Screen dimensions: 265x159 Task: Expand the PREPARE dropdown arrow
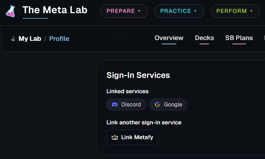[x=139, y=11]
